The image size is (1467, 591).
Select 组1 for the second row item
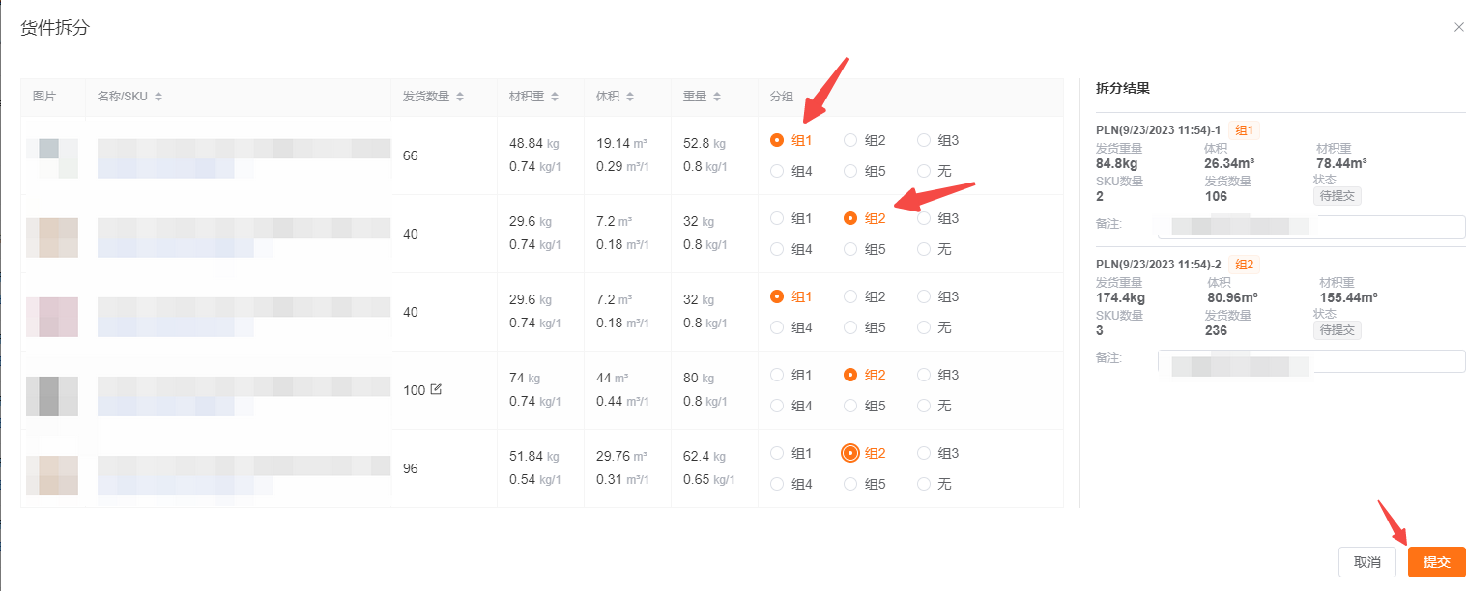point(776,218)
